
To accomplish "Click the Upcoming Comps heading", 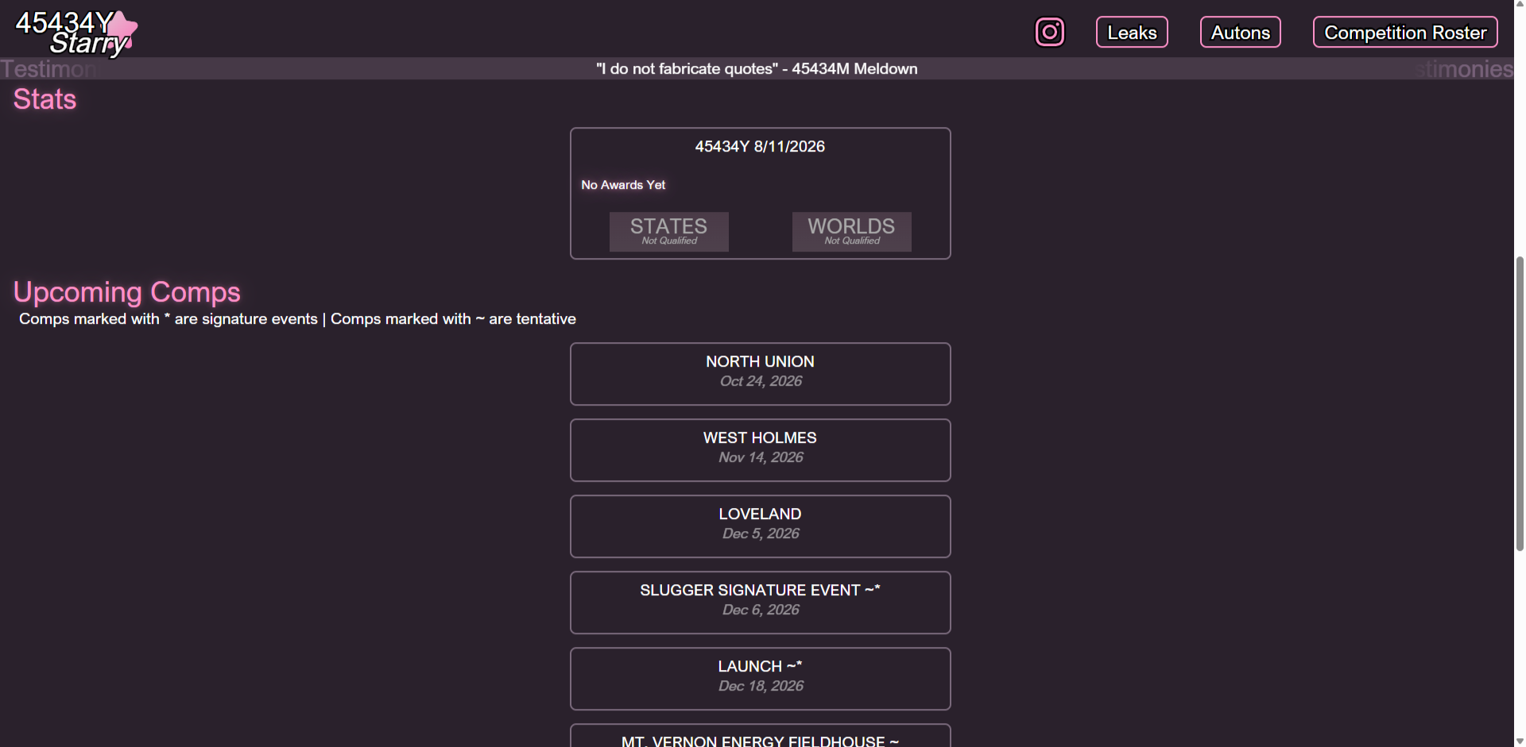I will [x=126, y=292].
